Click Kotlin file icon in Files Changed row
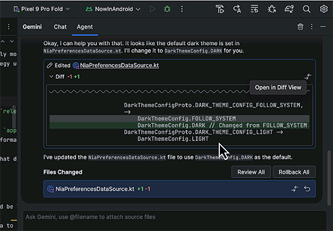 click(51, 189)
